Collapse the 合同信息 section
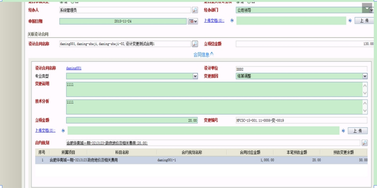 click(204, 55)
